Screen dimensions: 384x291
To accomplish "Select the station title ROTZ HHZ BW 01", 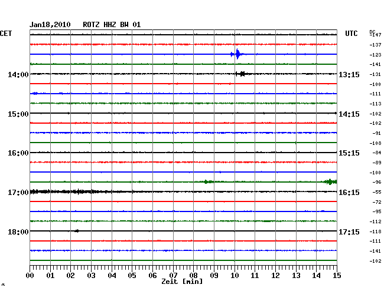I will click(x=112, y=25).
